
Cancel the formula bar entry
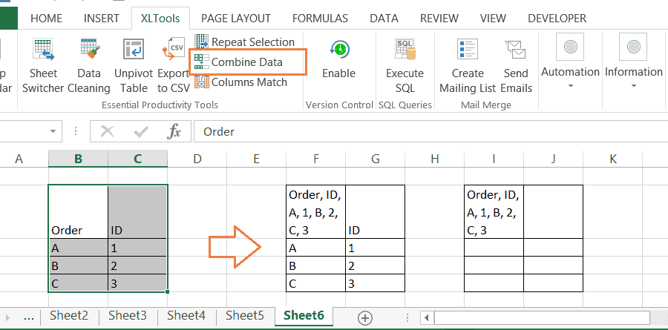[108, 132]
